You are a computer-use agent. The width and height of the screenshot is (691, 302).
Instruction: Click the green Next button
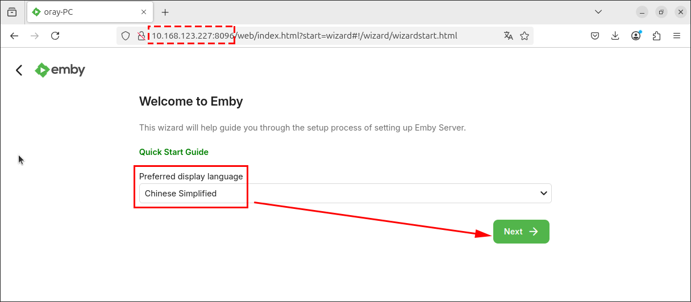point(521,232)
